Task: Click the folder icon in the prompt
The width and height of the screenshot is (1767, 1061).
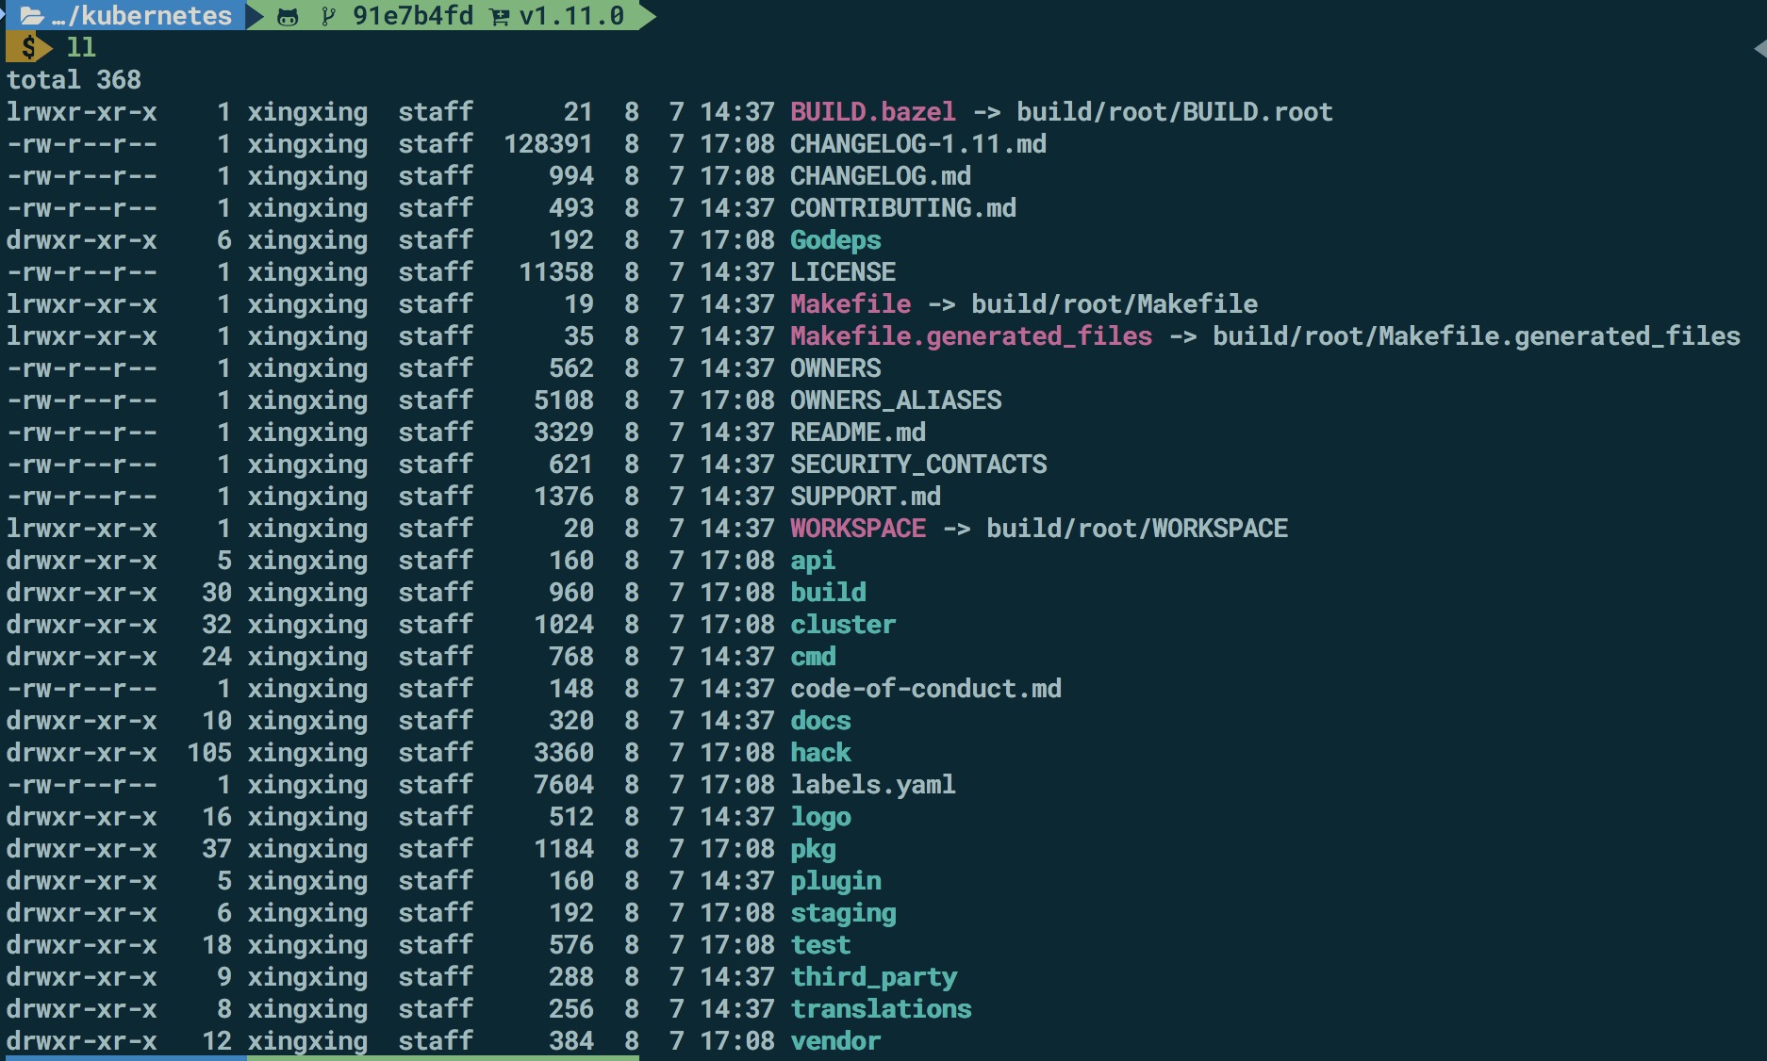Action: pos(32,16)
